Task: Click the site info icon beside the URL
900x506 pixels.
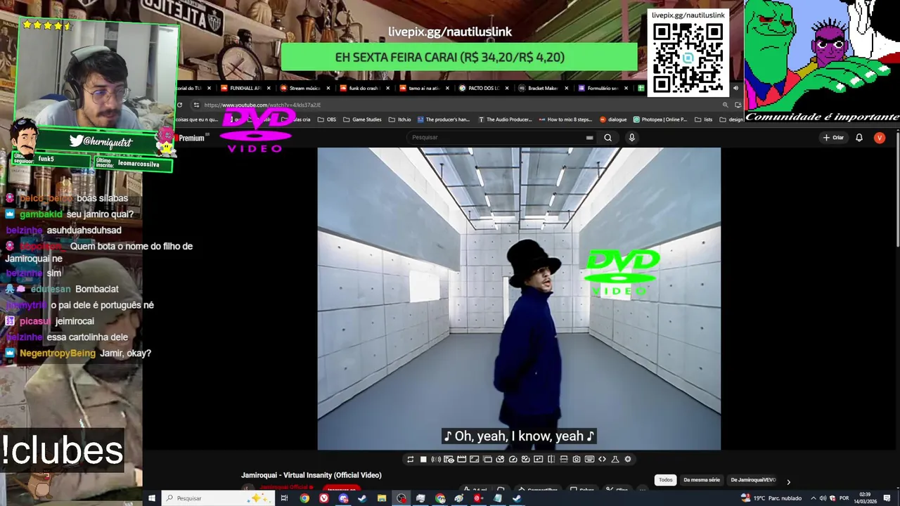Action: (x=196, y=105)
